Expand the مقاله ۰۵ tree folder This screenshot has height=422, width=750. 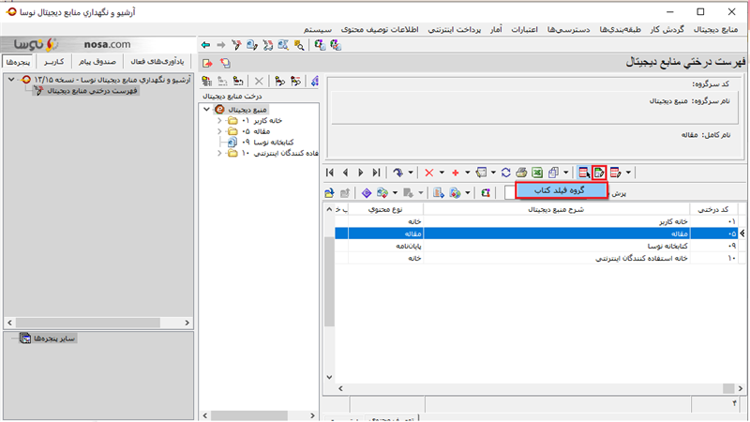tap(218, 131)
